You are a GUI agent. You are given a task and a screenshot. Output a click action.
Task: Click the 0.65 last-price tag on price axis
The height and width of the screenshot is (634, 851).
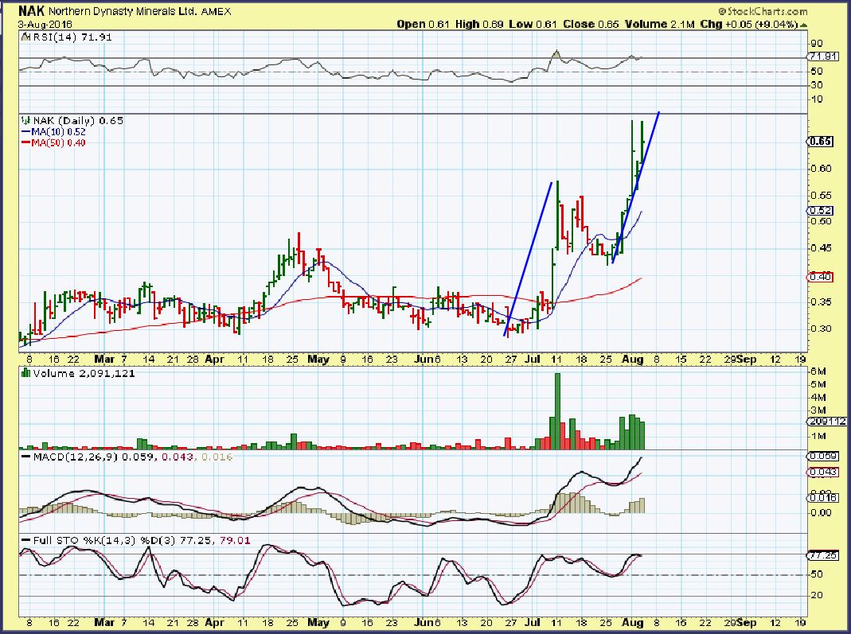(820, 142)
